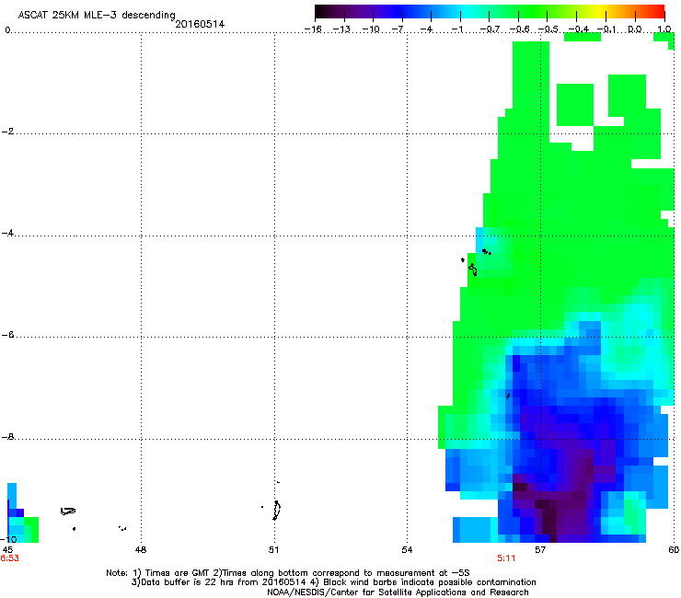Click the longitude label 48
The width and height of the screenshot is (681, 598).
point(141,550)
